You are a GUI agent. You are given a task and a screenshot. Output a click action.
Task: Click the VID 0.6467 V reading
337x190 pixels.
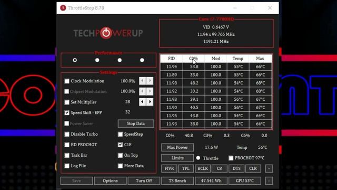click(216, 27)
